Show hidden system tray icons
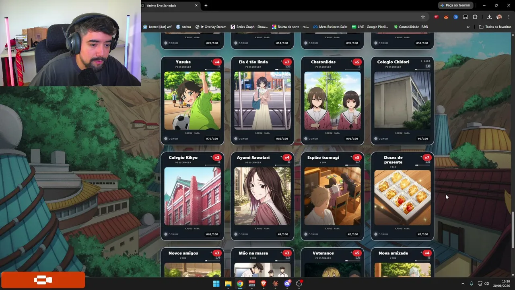The width and height of the screenshot is (515, 290). (463, 284)
